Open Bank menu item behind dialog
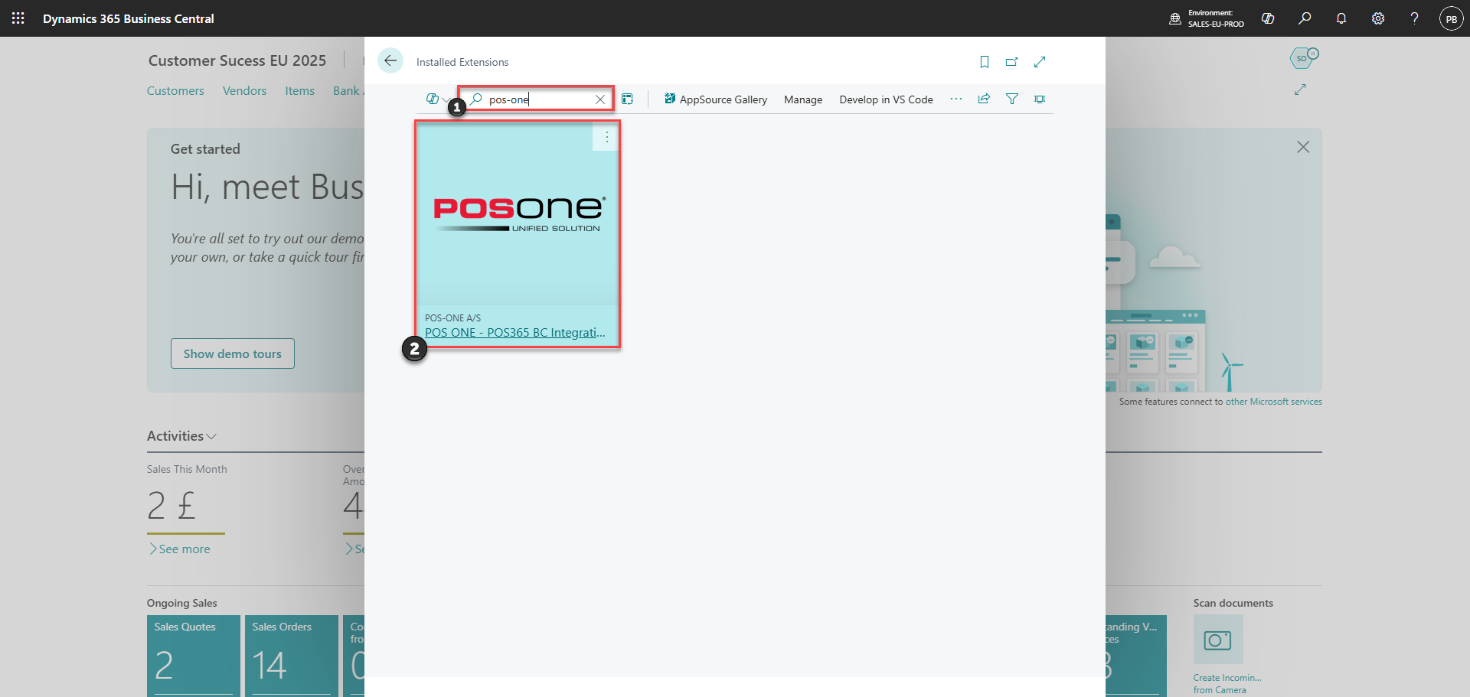 348,90
